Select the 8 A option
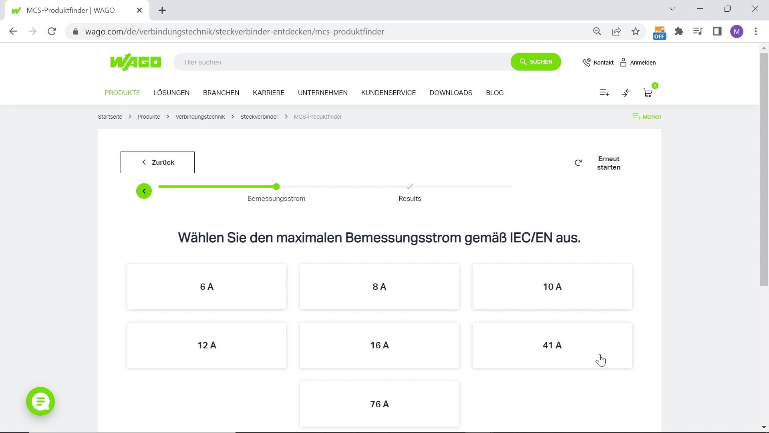The height and width of the screenshot is (433, 769). point(379,287)
